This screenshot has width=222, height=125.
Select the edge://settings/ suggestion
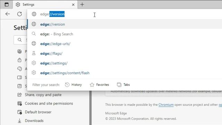click(x=125, y=63)
